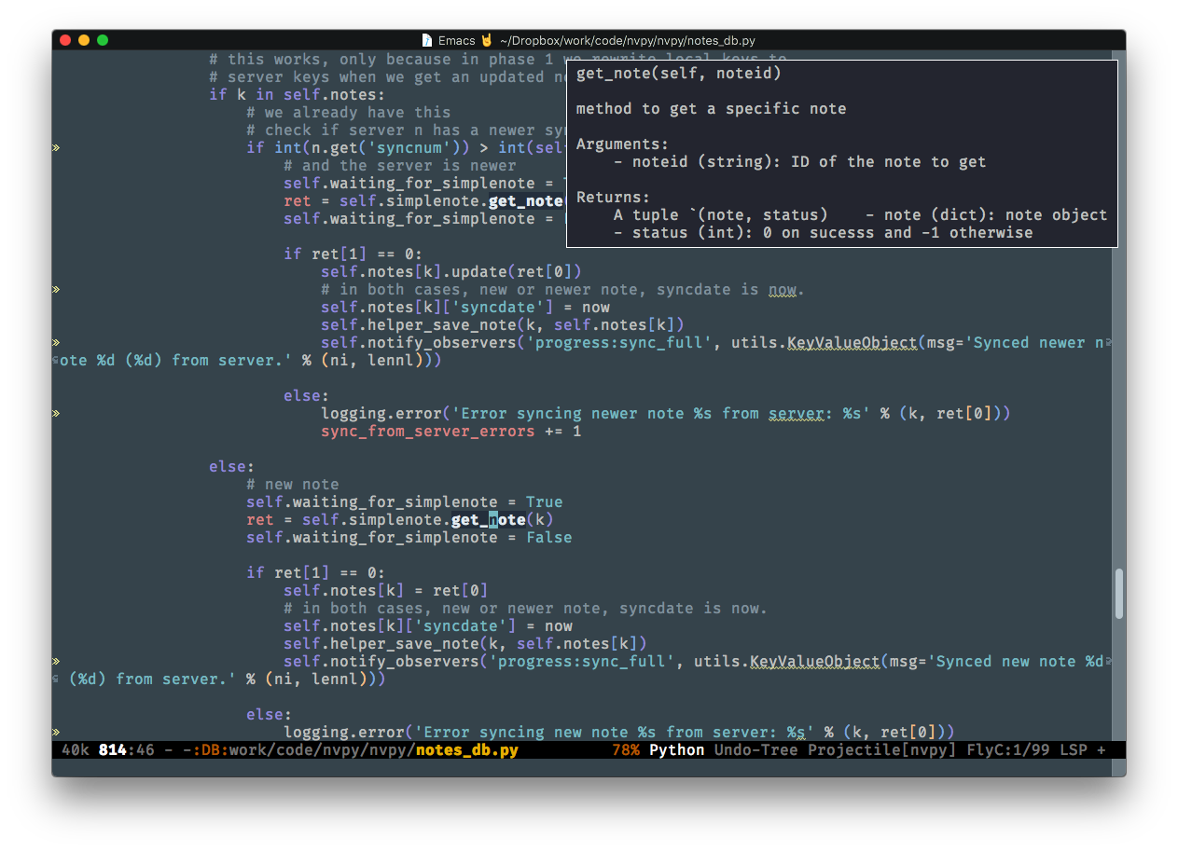Click fringe marker beside 'Synced newer n' notify_observers line

[56, 342]
